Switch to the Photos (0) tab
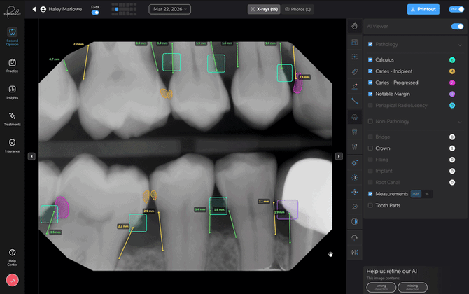This screenshot has width=469, height=294. click(x=297, y=10)
